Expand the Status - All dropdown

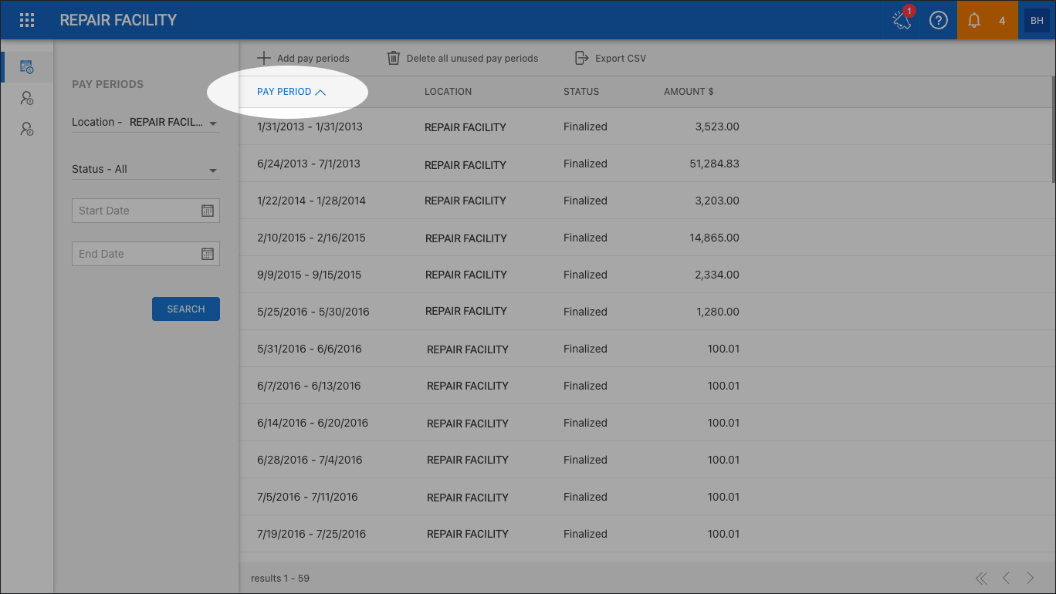(x=146, y=170)
